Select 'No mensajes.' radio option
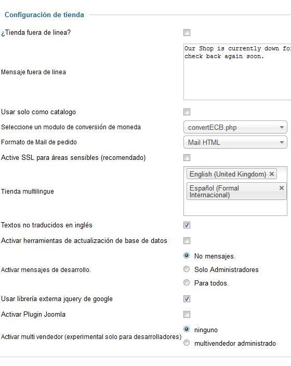This screenshot has height=366, width=291. click(x=187, y=255)
